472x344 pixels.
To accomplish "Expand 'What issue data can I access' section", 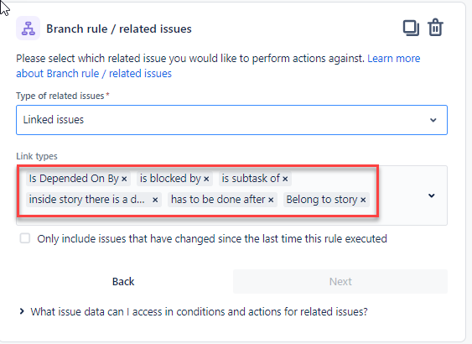I will [194, 311].
